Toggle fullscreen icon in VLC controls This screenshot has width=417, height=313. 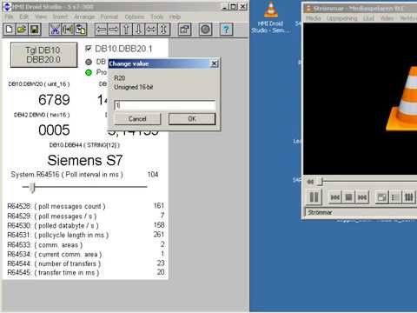(x=382, y=197)
